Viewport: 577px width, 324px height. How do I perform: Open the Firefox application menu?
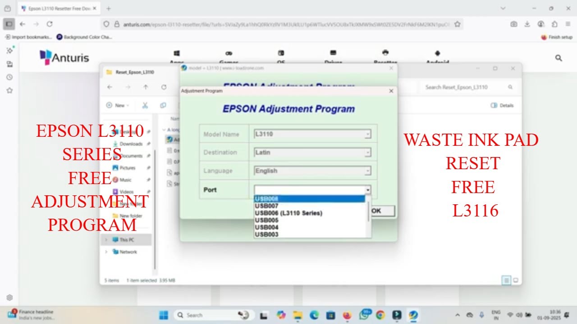click(x=568, y=24)
